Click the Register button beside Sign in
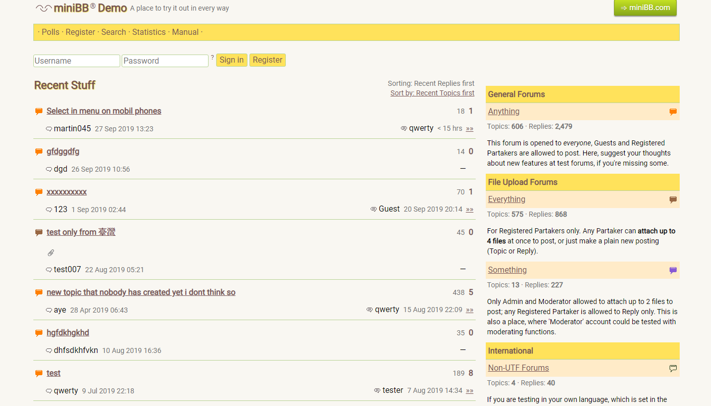Viewport: 711px width, 406px height. [267, 60]
